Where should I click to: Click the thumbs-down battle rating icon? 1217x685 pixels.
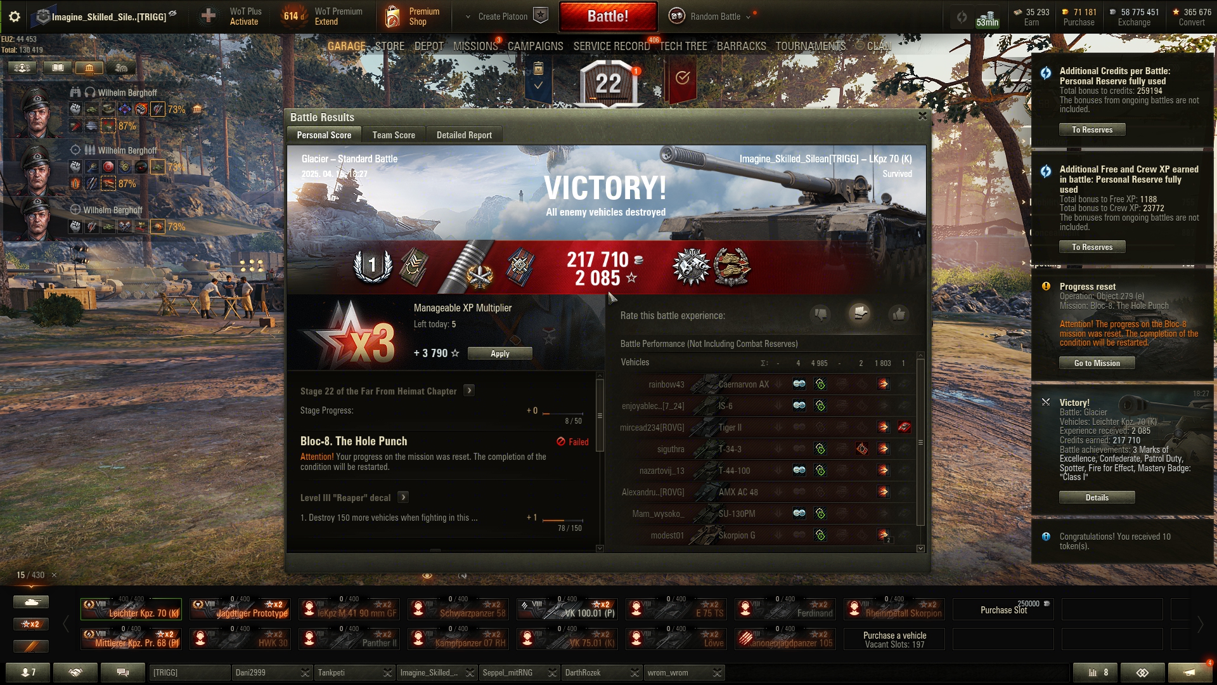pos(821,314)
